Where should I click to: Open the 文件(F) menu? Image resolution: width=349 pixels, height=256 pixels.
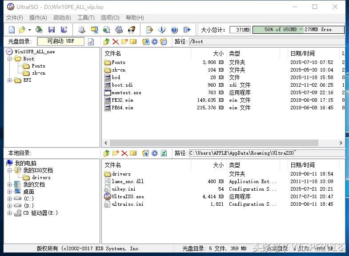pos(15,18)
